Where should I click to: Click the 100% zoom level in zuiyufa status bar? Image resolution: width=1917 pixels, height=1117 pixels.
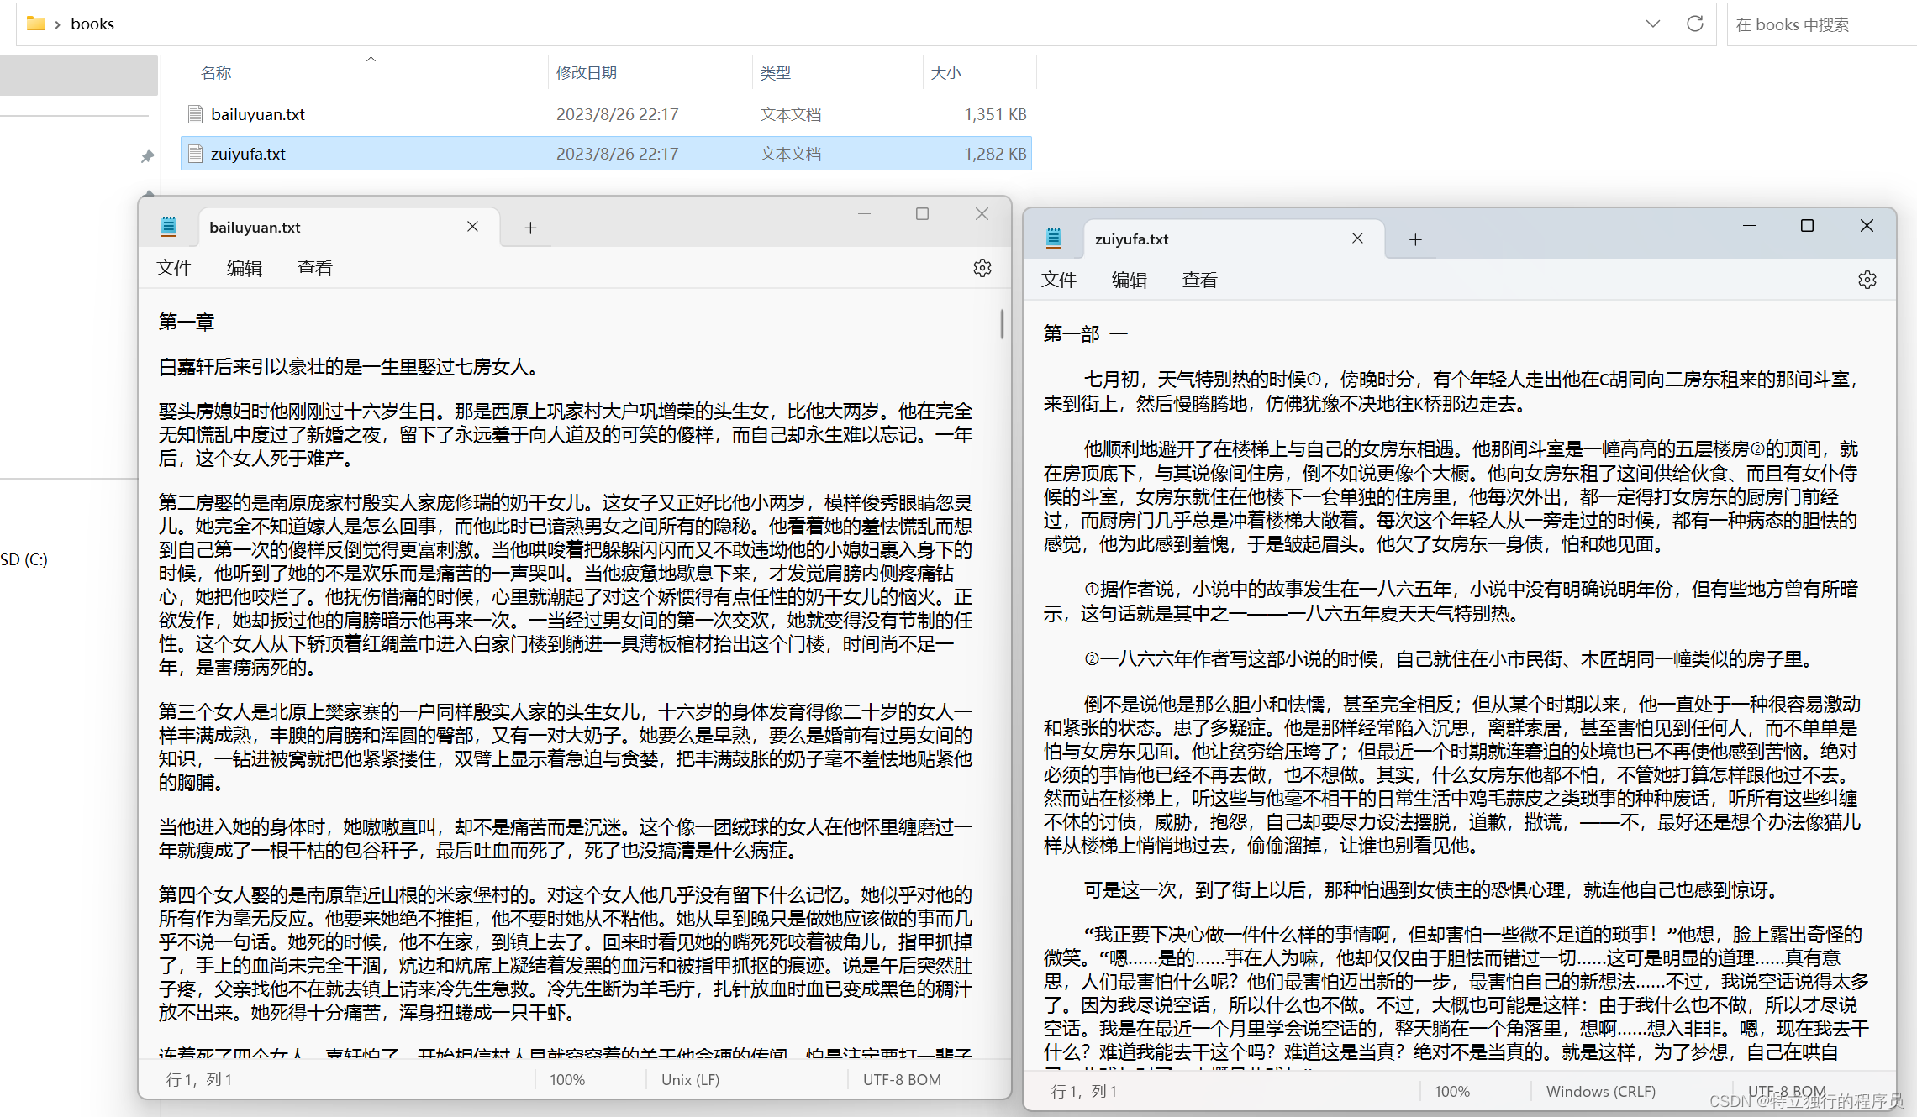1451,1091
